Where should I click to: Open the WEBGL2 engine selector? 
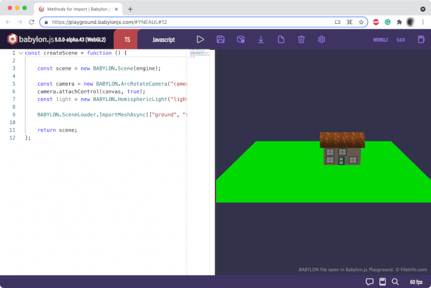380,40
